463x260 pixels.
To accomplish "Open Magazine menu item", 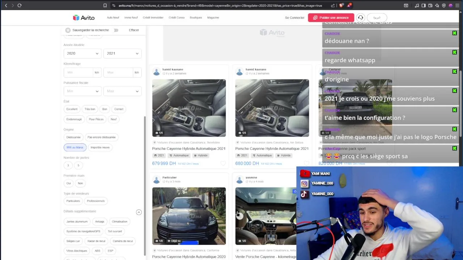I will (213, 18).
